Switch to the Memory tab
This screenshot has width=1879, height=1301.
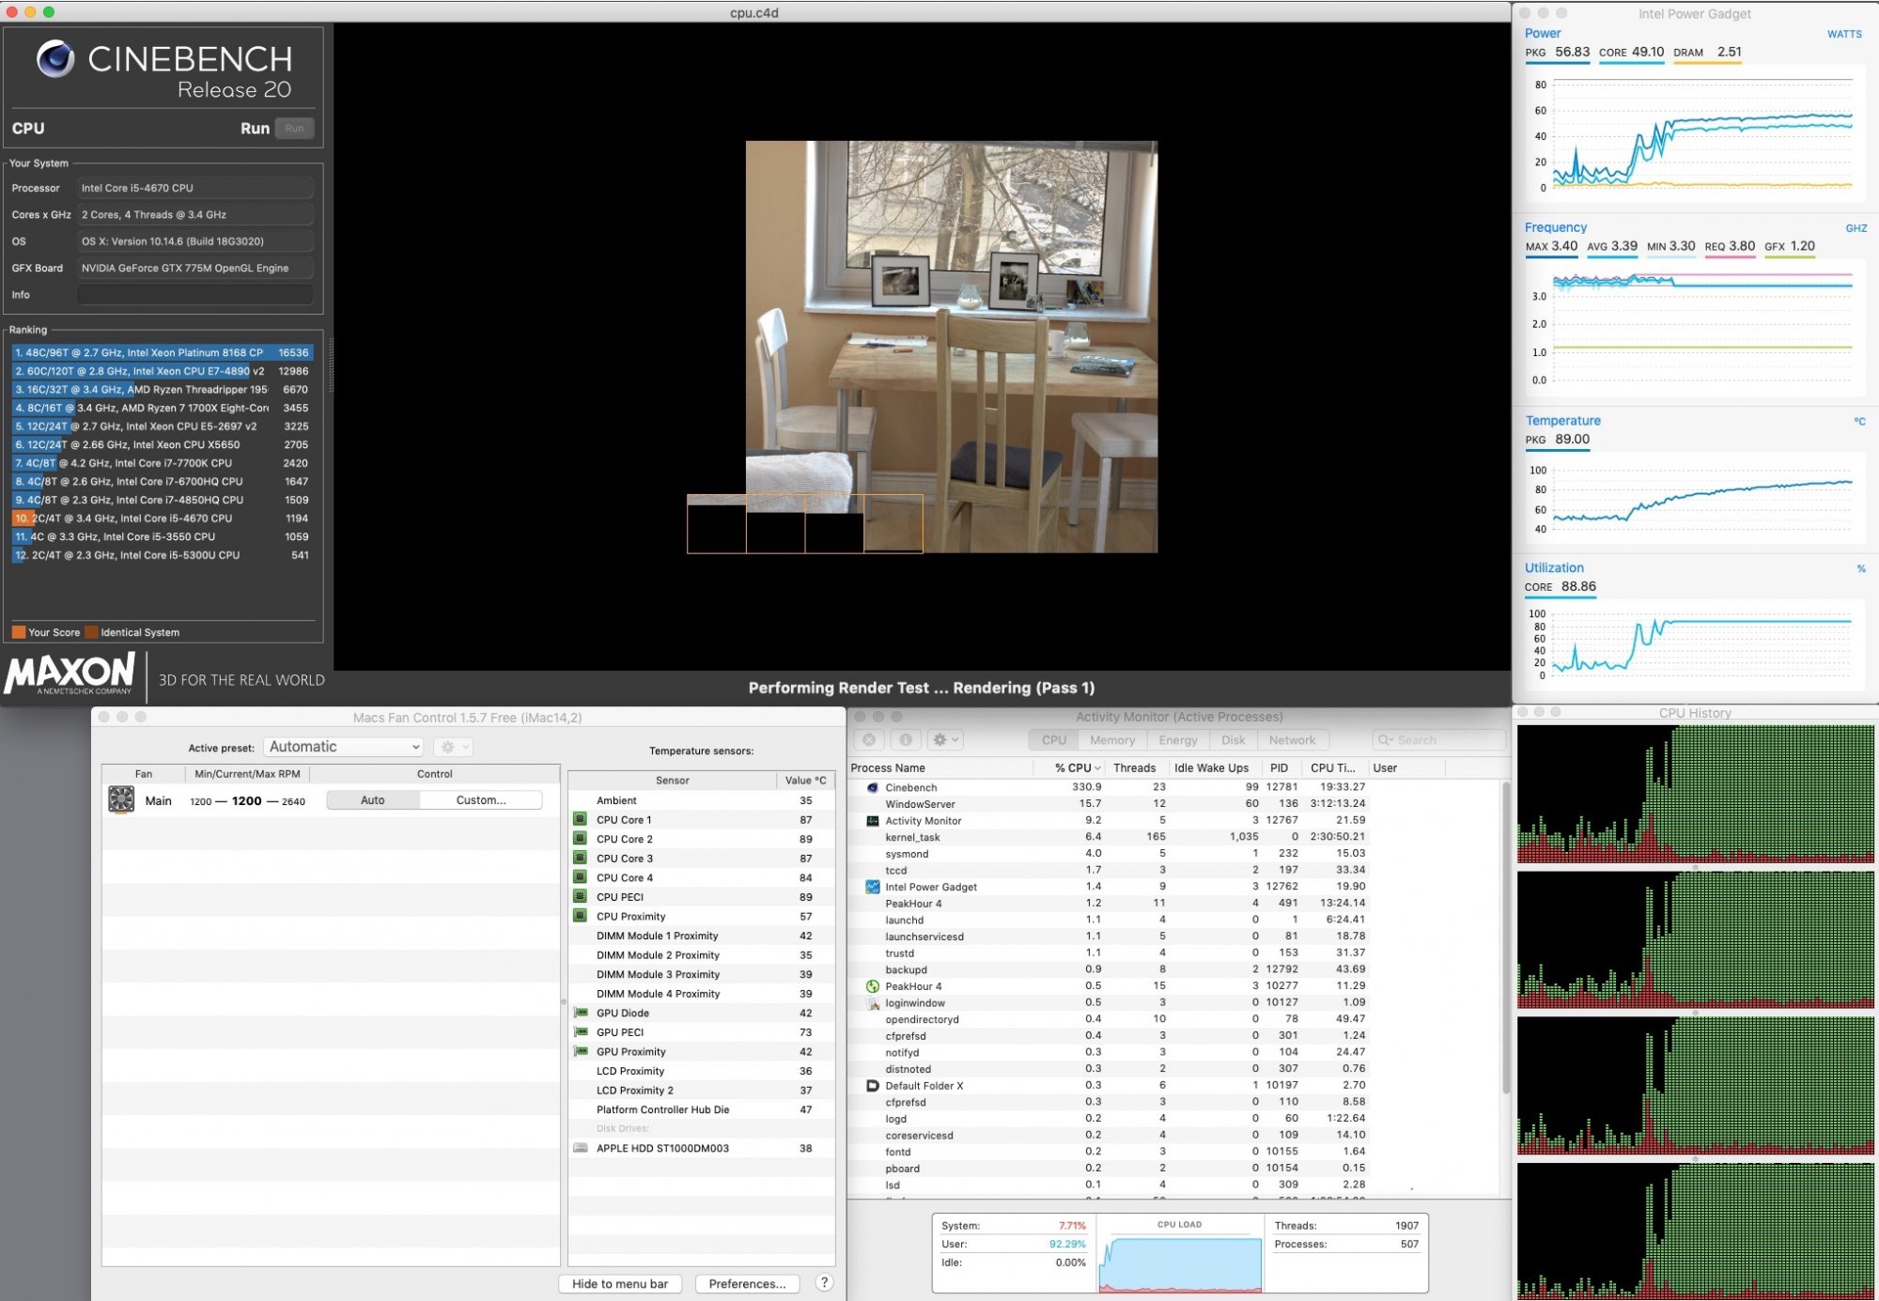pyautogui.click(x=1112, y=740)
